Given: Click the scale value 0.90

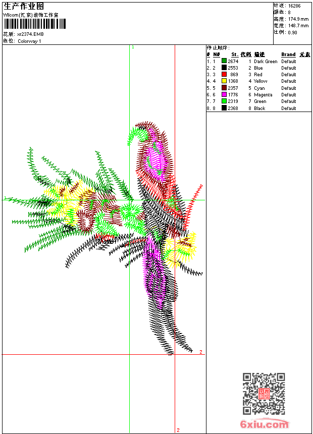Looking at the screenshot, I should point(292,32).
